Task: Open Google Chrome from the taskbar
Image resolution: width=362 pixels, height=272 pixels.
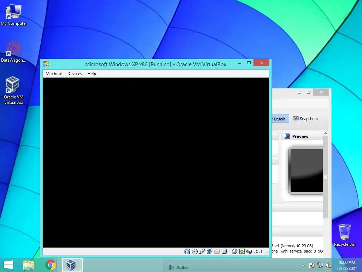Action: coord(50,265)
